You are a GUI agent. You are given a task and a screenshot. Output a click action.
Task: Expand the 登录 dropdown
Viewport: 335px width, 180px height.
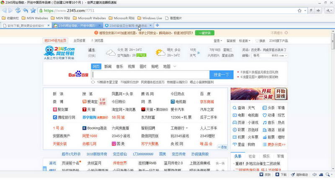point(218,41)
